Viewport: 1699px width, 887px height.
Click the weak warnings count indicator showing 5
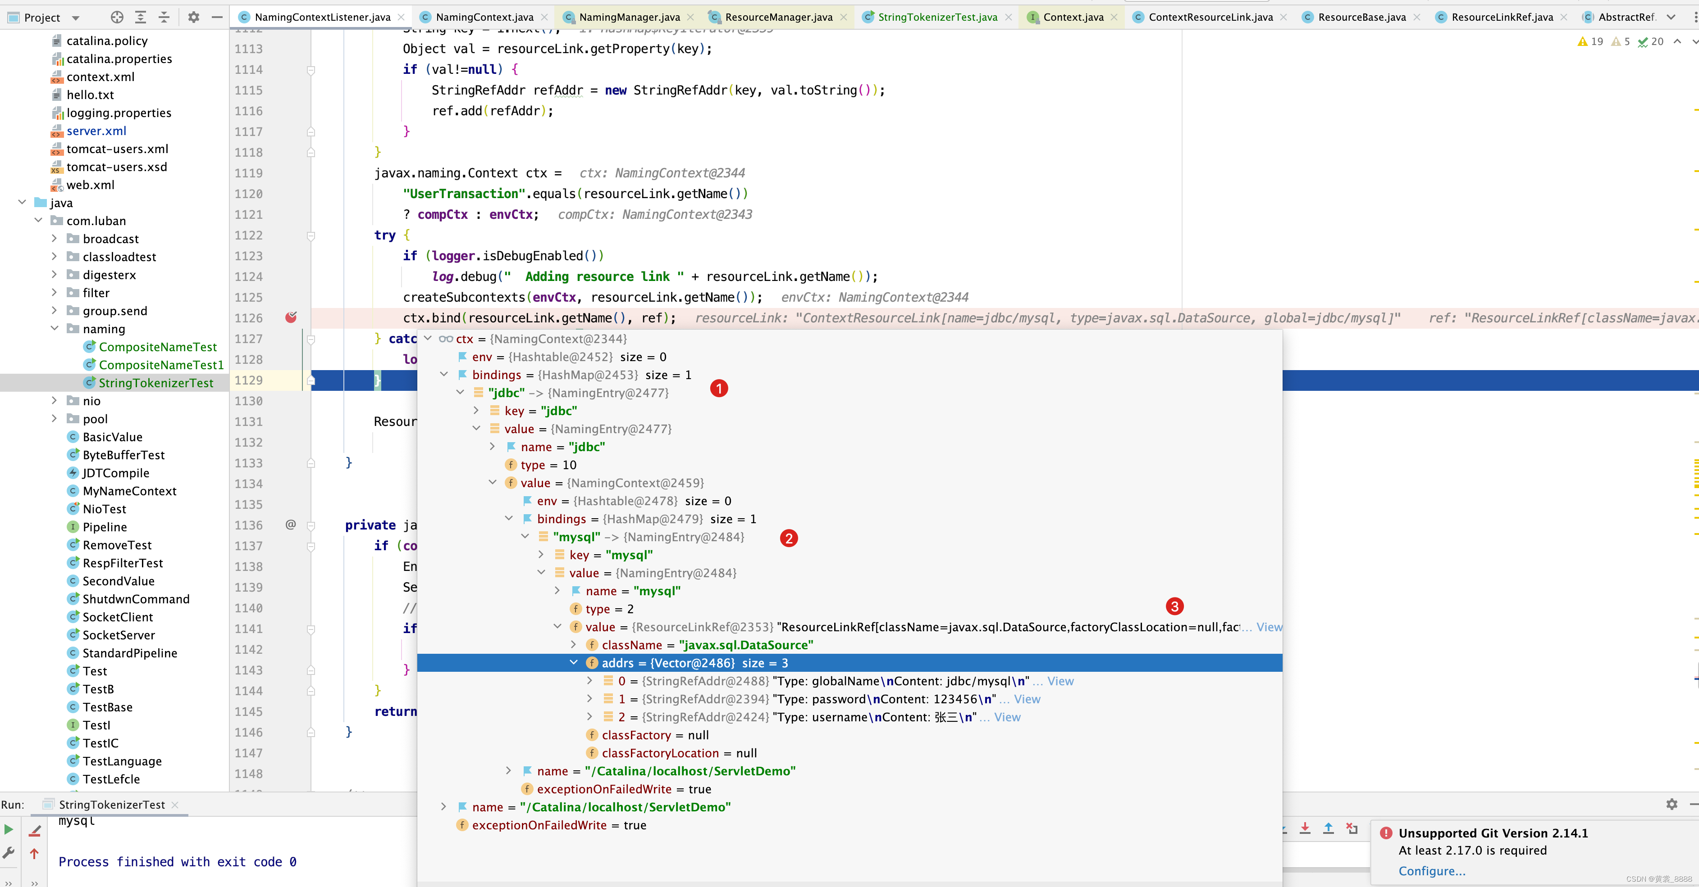pyautogui.click(x=1621, y=41)
